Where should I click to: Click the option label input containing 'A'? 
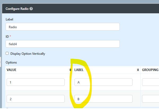tap(103, 82)
